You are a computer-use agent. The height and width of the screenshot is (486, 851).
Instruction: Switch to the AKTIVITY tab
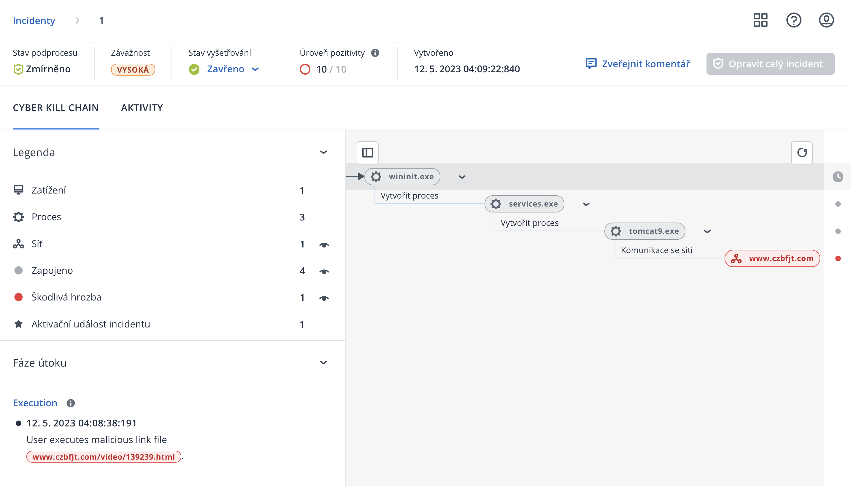(x=142, y=108)
